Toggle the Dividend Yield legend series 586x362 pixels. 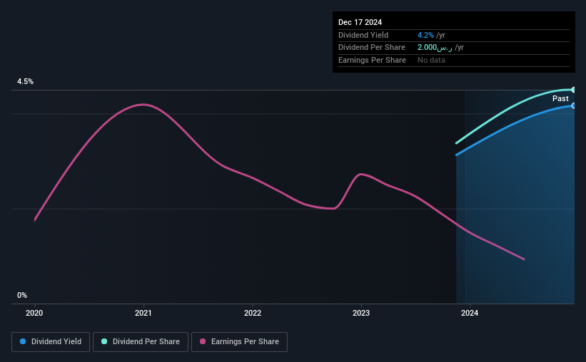[x=51, y=342]
